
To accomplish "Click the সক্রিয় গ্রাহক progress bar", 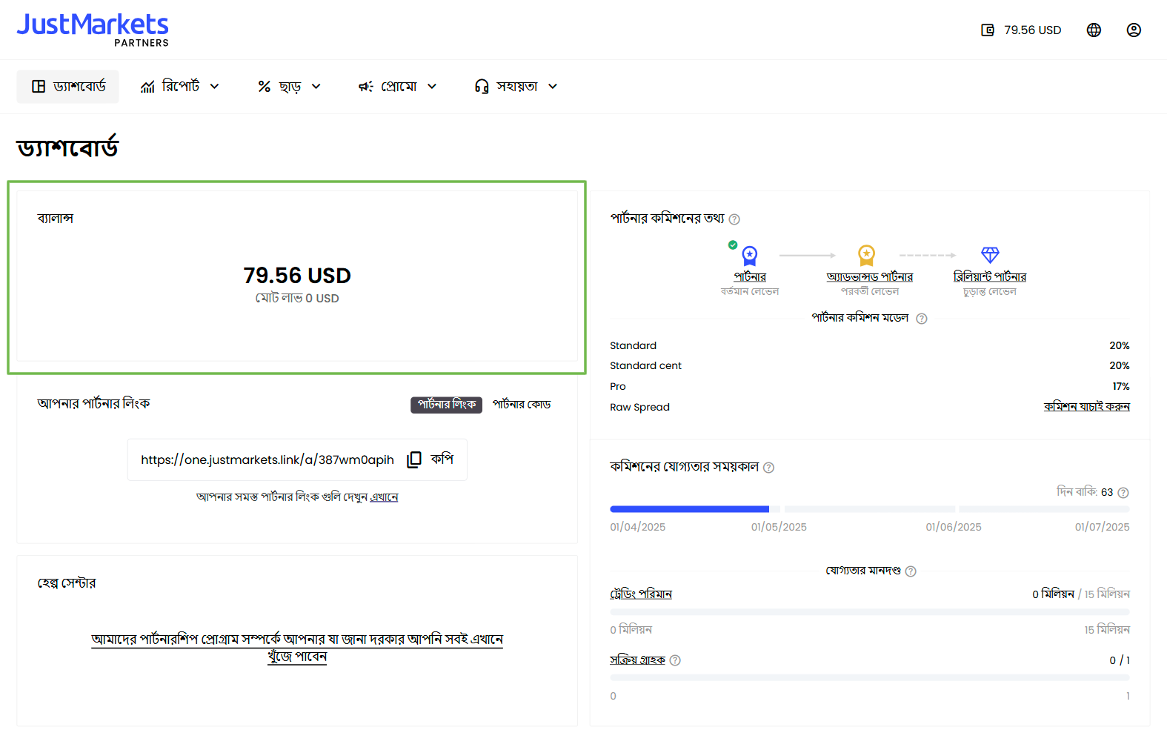I will 870,678.
